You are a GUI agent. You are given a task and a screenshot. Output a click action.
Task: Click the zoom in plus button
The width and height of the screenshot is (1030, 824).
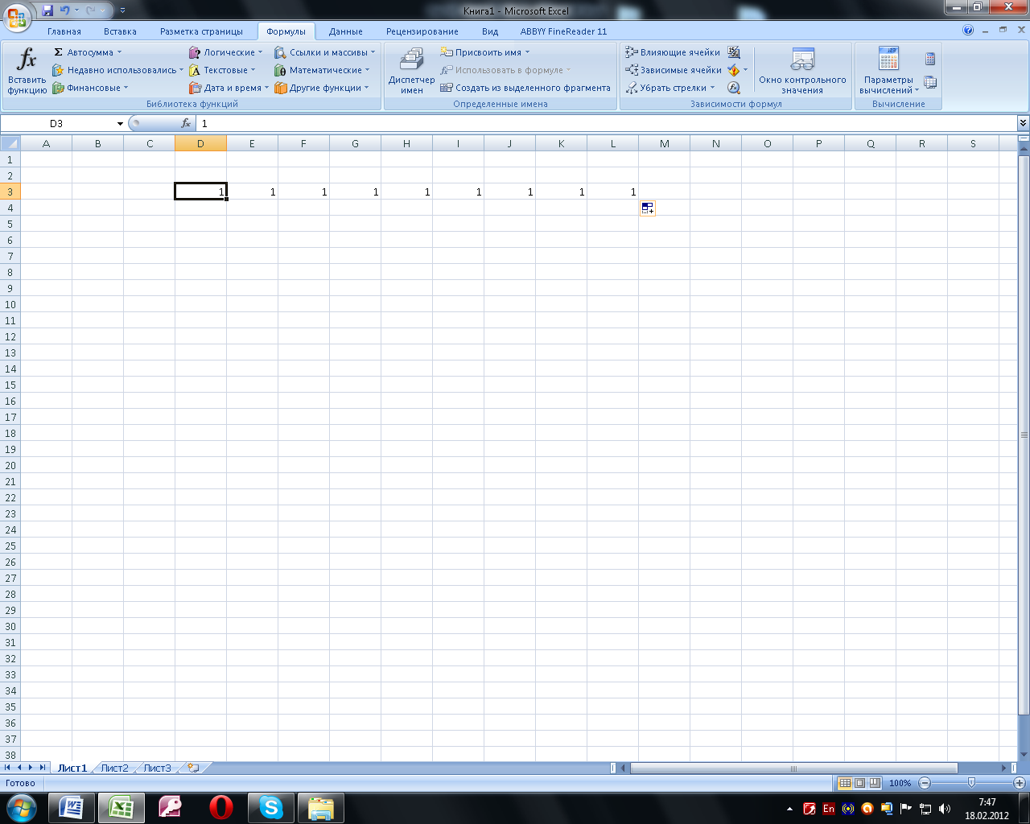[x=1020, y=783]
